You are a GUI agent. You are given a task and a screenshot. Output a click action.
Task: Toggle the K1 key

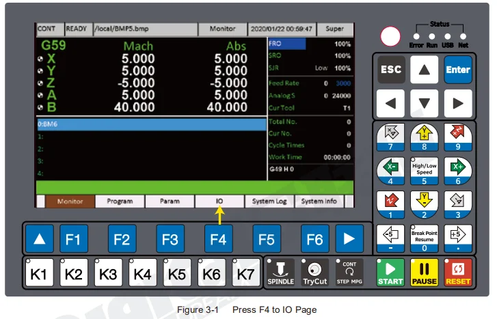tap(39, 273)
